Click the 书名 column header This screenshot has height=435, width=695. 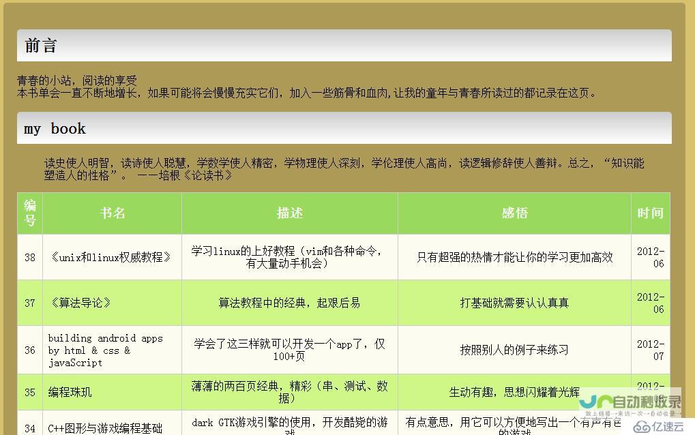(x=112, y=213)
